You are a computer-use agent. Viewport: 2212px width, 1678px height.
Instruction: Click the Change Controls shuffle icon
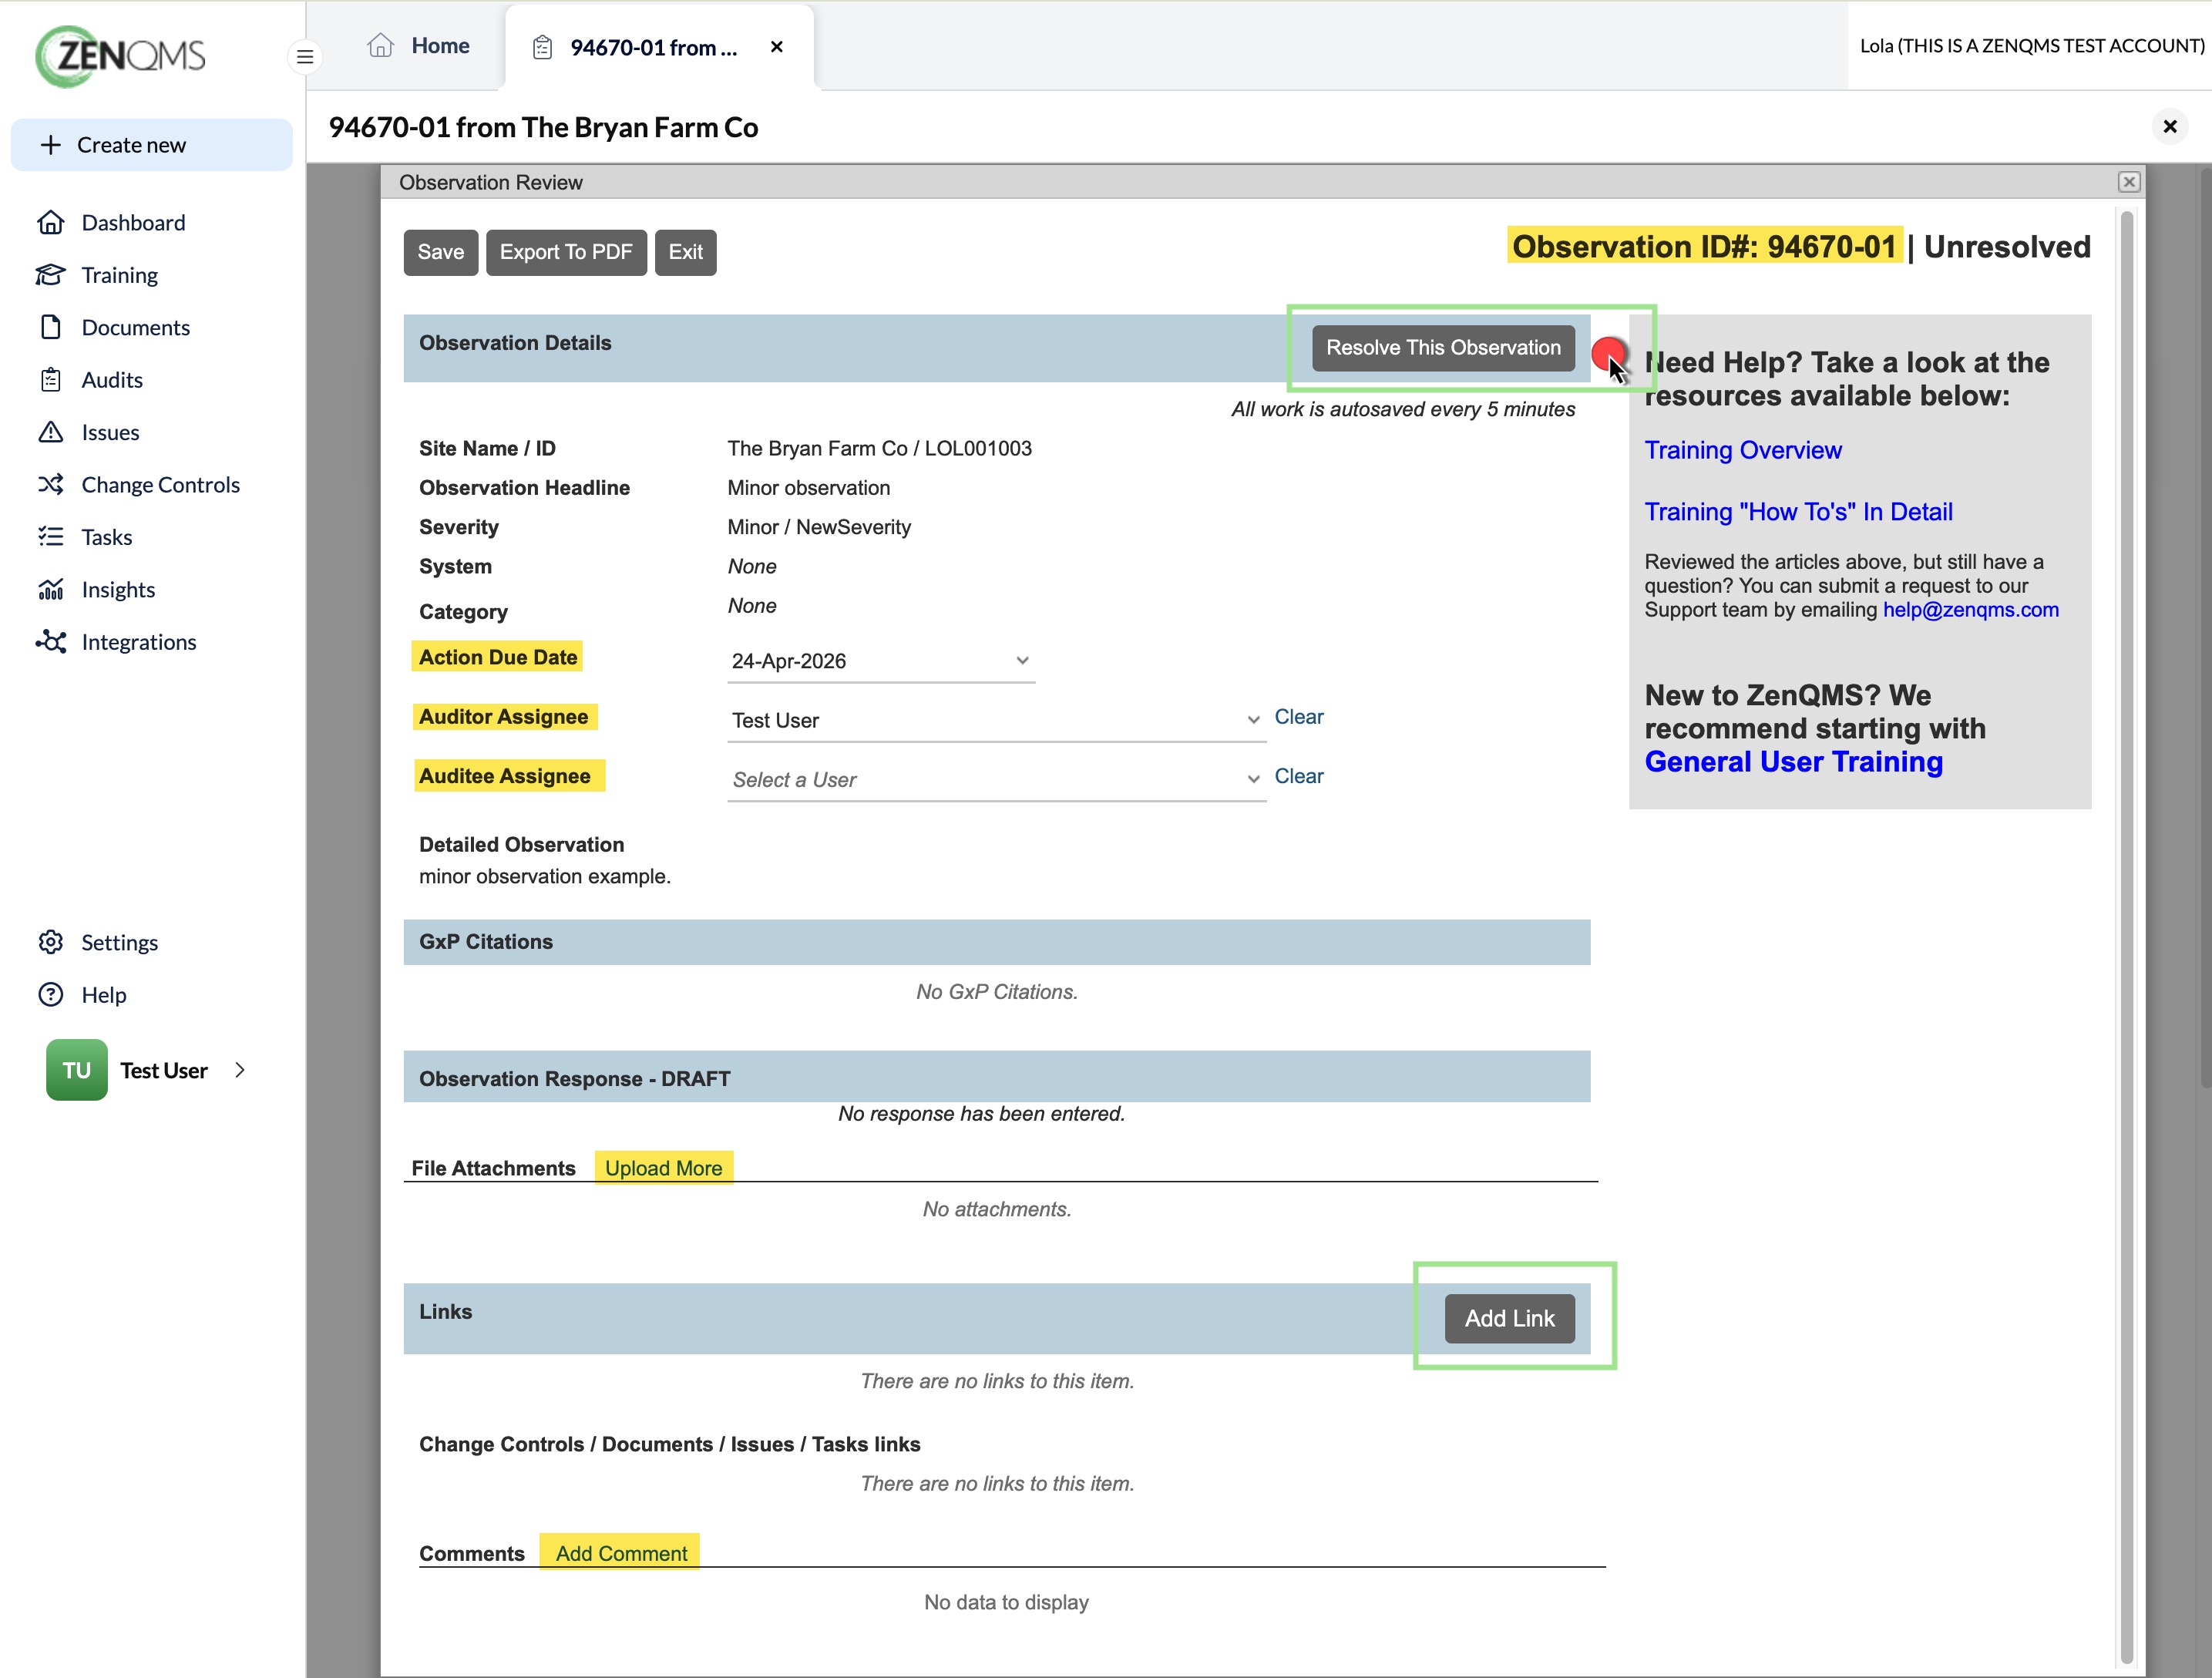[x=51, y=485]
